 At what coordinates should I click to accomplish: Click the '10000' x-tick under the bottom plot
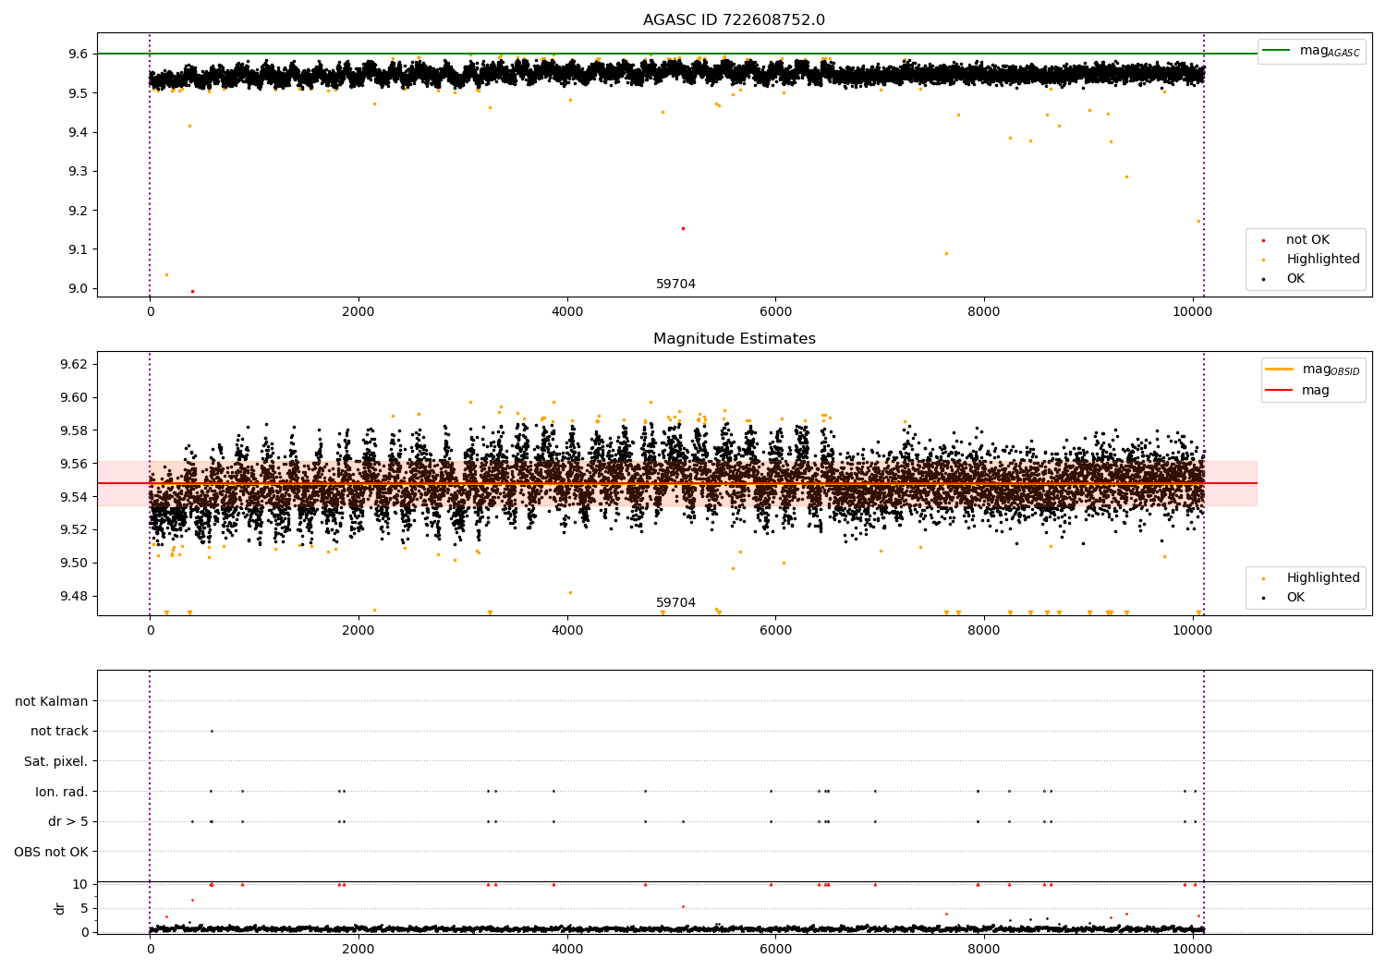1193,949
